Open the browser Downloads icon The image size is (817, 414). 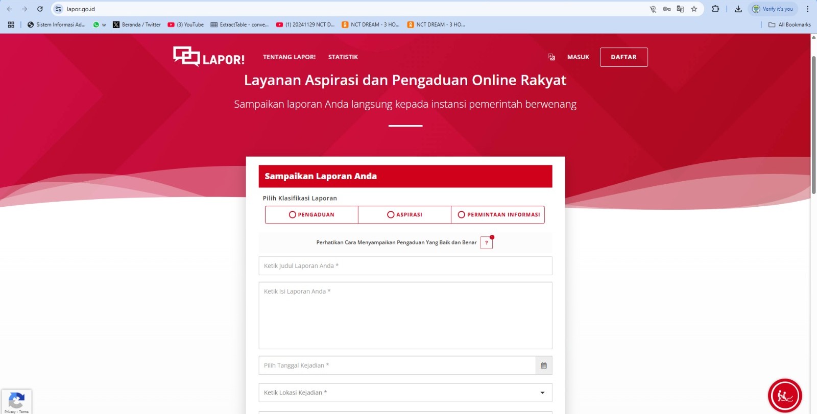(x=738, y=9)
